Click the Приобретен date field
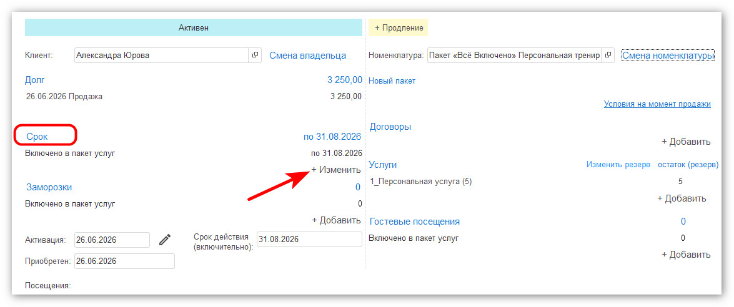Image resolution: width=734 pixels, height=307 pixels. click(124, 261)
